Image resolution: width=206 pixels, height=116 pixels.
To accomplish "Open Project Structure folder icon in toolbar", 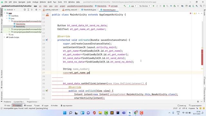I will click(183, 6).
